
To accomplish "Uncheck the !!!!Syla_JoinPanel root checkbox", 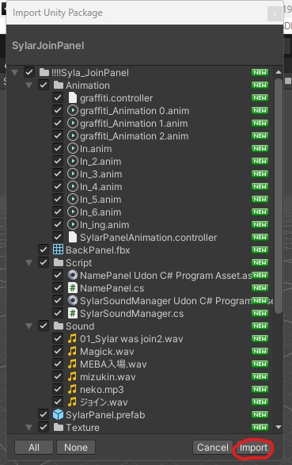I will pyautogui.click(x=29, y=72).
